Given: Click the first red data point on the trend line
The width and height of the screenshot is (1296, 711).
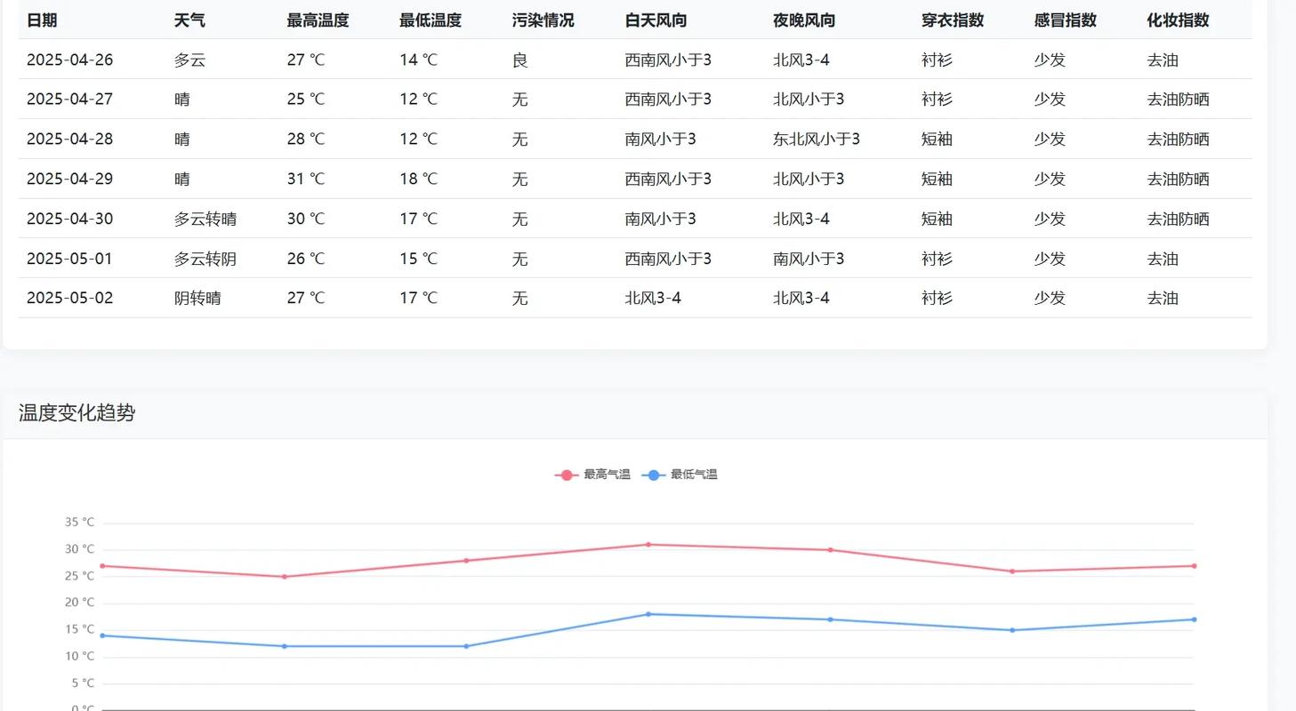Looking at the screenshot, I should pos(102,564).
